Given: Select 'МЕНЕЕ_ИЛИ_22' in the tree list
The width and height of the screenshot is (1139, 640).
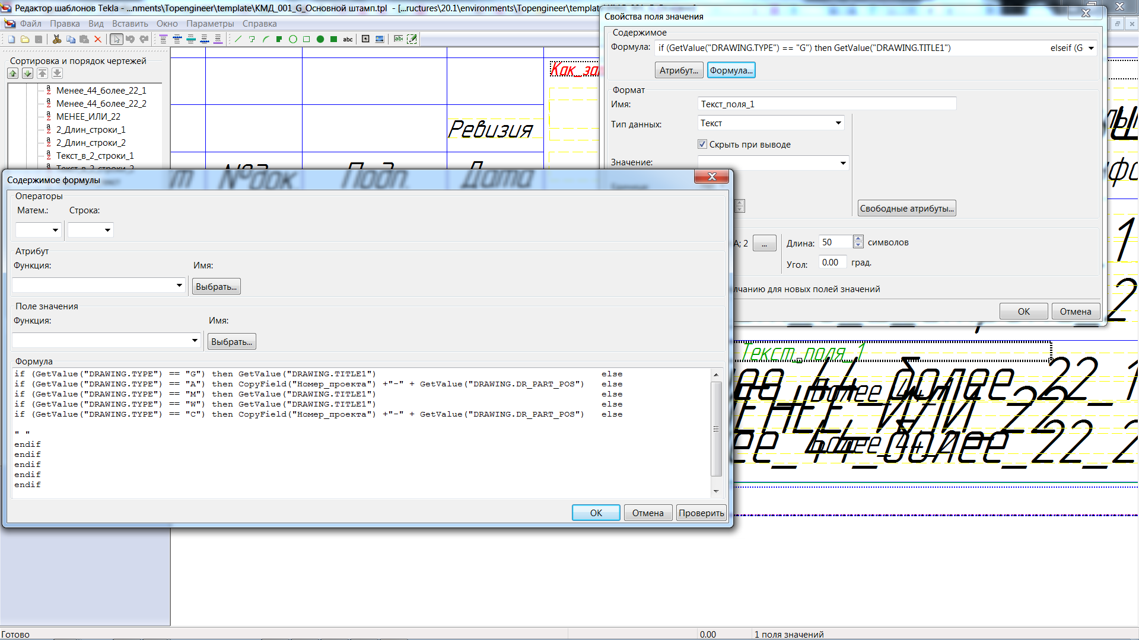Looking at the screenshot, I should [88, 117].
